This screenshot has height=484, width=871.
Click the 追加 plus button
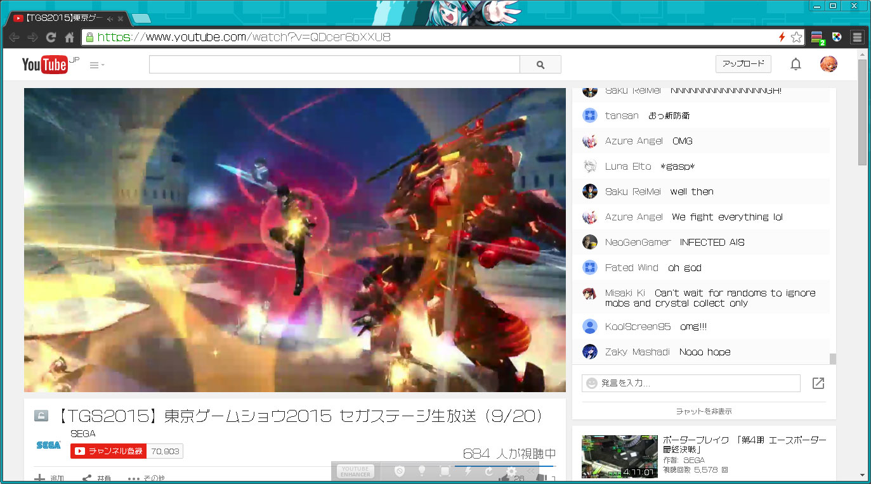pos(48,478)
